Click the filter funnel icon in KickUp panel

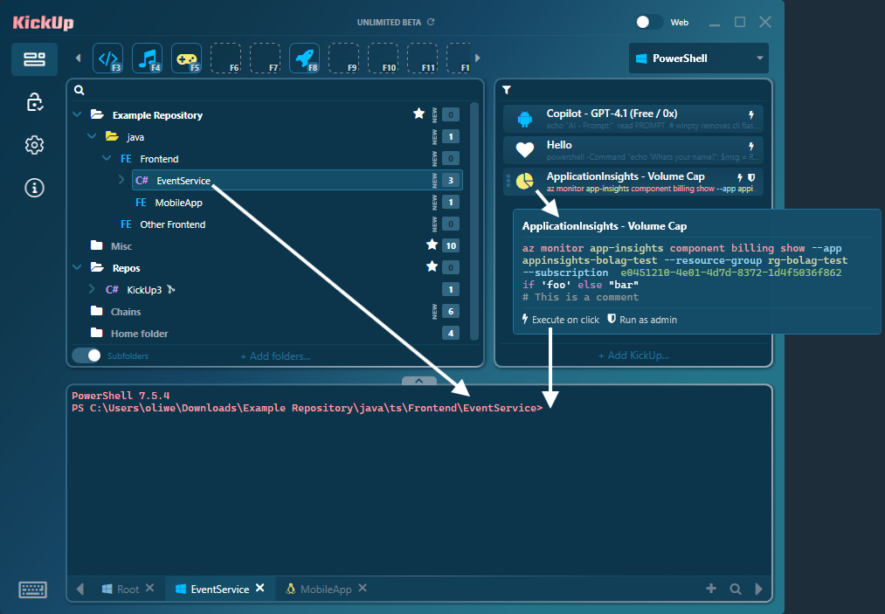(x=507, y=90)
